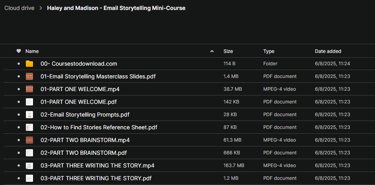The image size is (375, 185).
Task: Click the 666 KB size value
Action: [231, 153]
